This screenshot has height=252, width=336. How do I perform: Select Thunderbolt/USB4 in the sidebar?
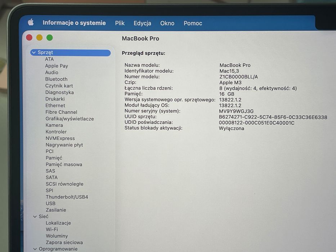click(67, 197)
